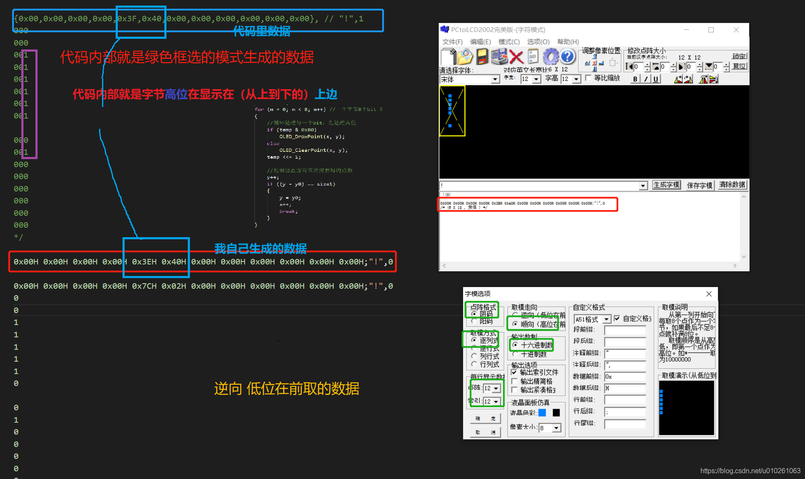The width and height of the screenshot is (805, 479).
Task: Open the 点阵 12 per-line dropdown
Action: (496, 388)
